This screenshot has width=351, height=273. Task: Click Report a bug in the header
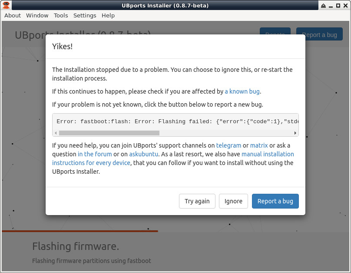319,34
